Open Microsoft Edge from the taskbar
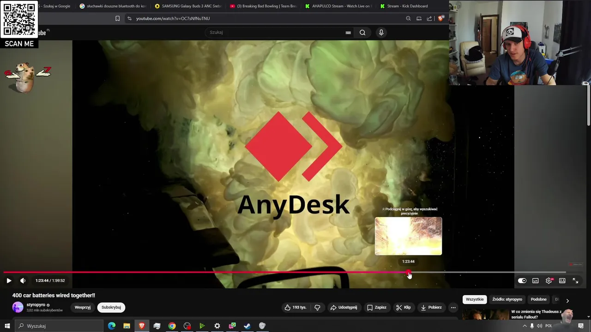Image resolution: width=591 pixels, height=332 pixels. click(x=112, y=326)
